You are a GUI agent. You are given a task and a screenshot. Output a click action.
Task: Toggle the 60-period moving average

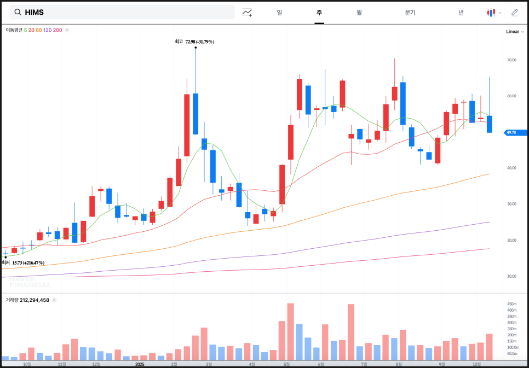click(38, 30)
